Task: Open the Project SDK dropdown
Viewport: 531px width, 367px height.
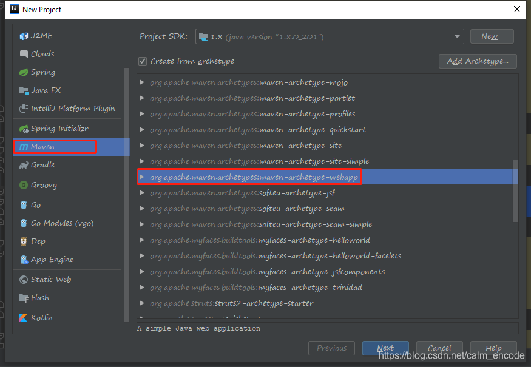Action: click(457, 36)
